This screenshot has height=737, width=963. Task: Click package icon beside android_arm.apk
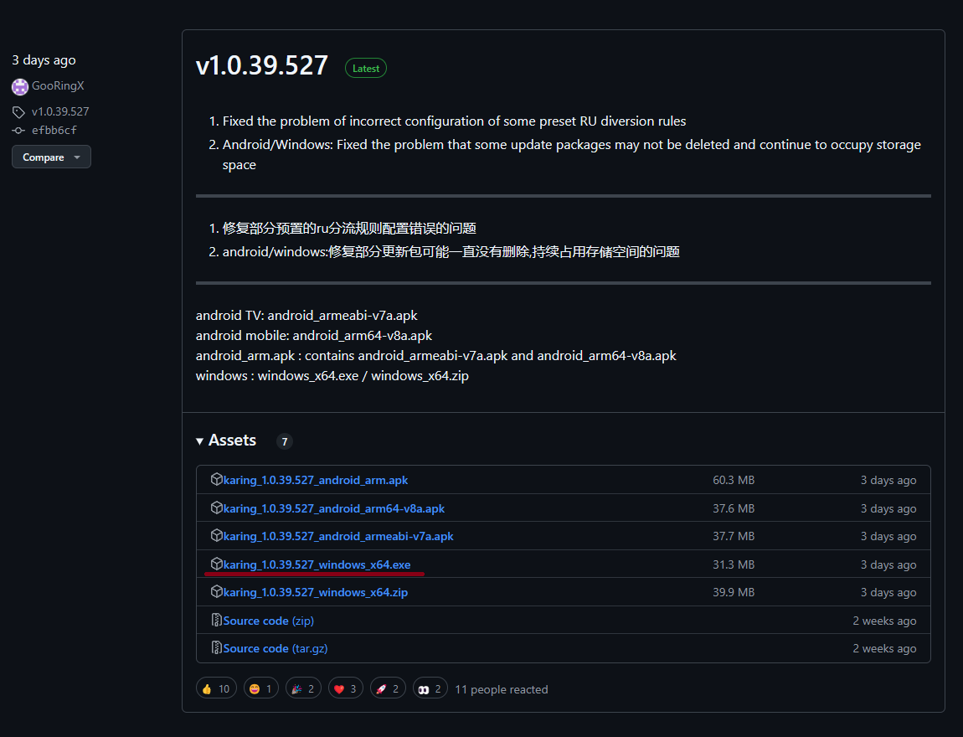click(217, 480)
